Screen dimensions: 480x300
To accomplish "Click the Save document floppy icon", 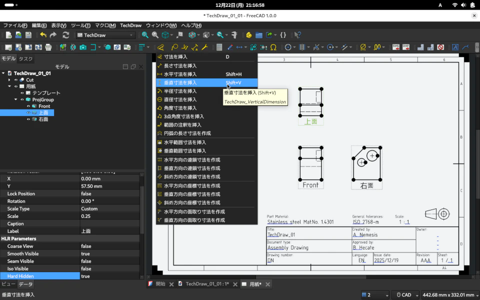I will [x=28, y=35].
